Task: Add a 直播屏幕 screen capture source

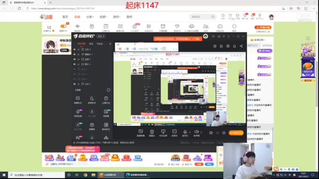Action: pyautogui.click(x=141, y=133)
